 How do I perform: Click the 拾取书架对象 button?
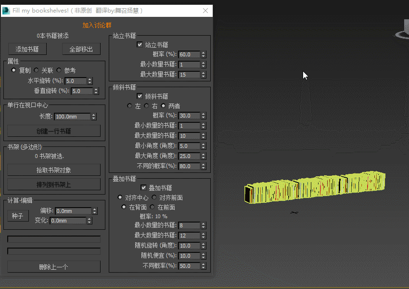coord(53,169)
